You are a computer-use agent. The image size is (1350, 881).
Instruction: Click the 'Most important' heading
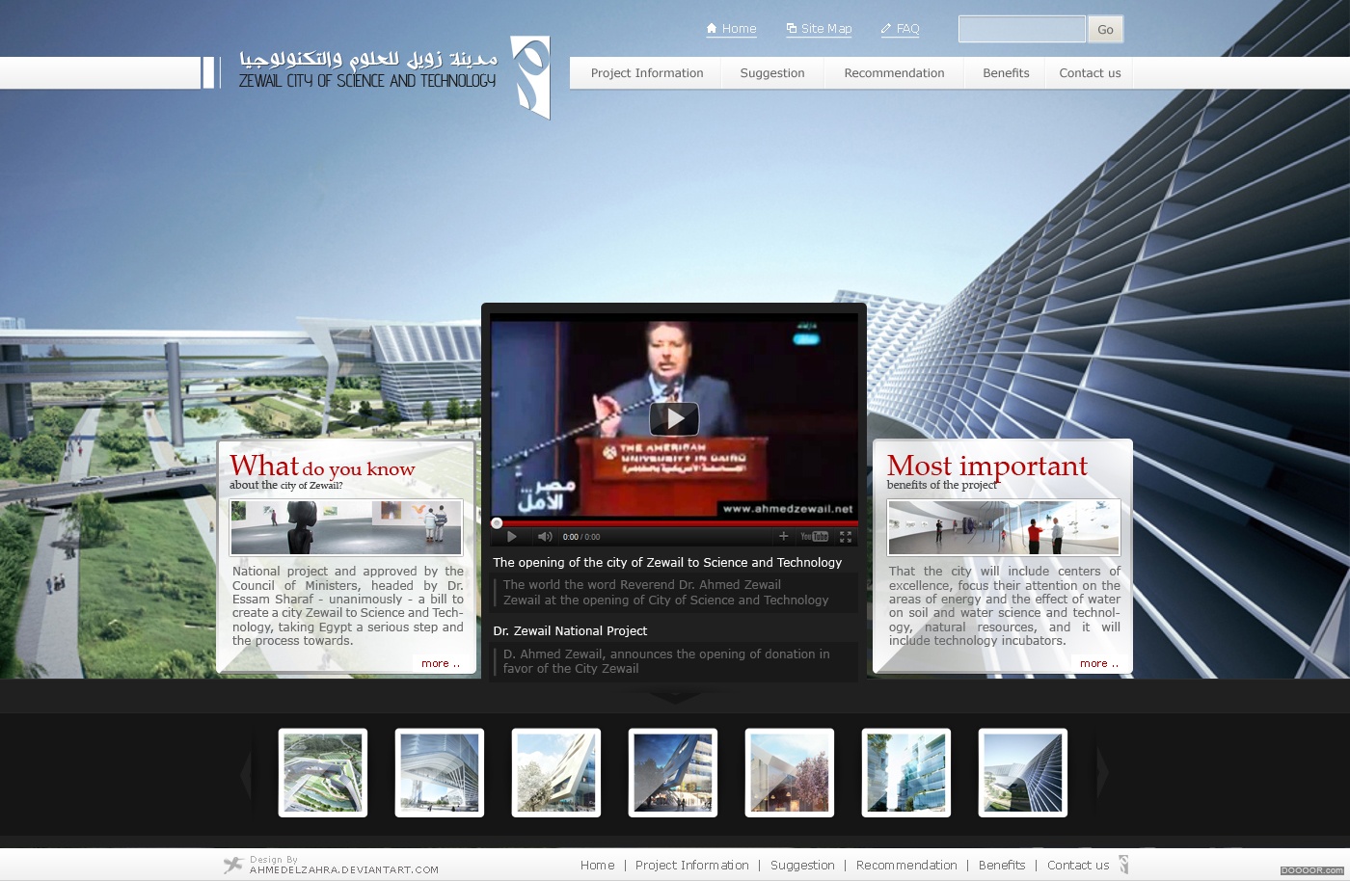[x=987, y=467]
